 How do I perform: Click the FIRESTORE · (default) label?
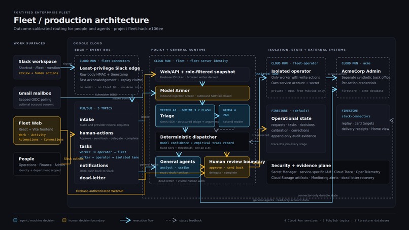point(290,111)
